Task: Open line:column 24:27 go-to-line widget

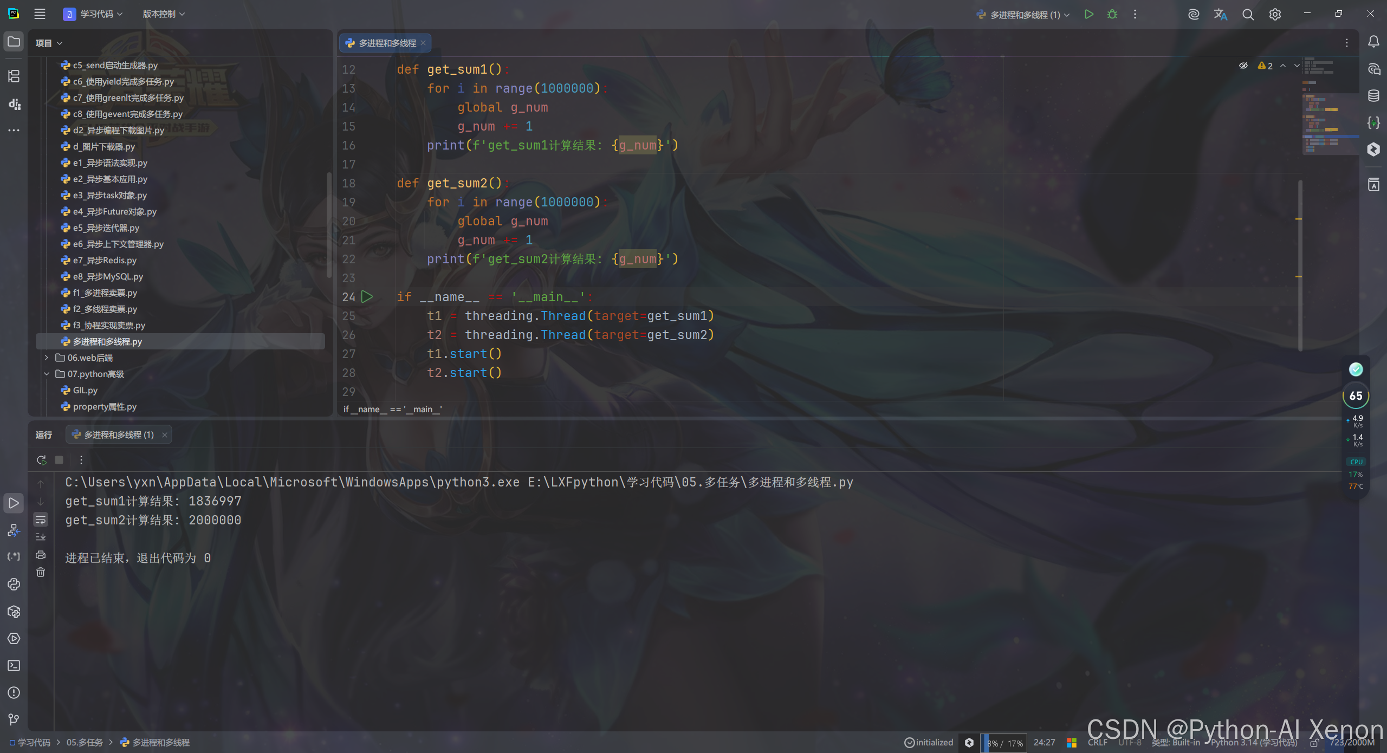Action: (1044, 743)
